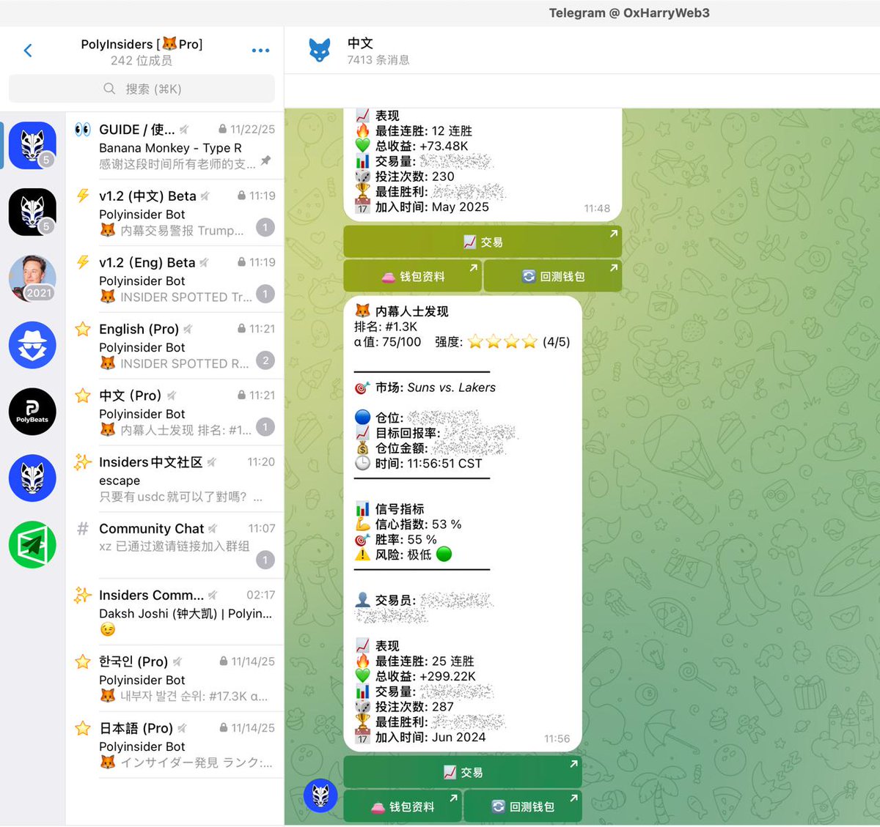Click unread badge 2 on English (Pro)

[265, 360]
